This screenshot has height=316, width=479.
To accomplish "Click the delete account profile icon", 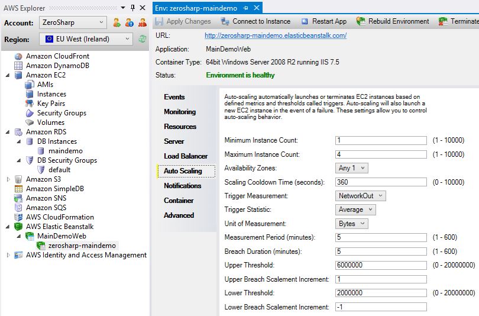I will click(142, 22).
